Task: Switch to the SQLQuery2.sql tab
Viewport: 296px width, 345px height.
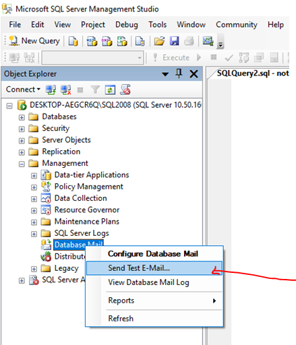Action: 253,73
